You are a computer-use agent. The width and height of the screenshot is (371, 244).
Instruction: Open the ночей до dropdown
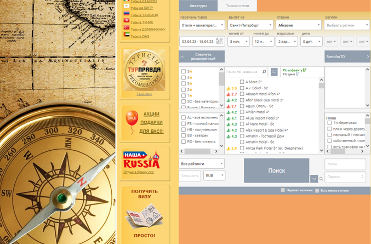263,42
